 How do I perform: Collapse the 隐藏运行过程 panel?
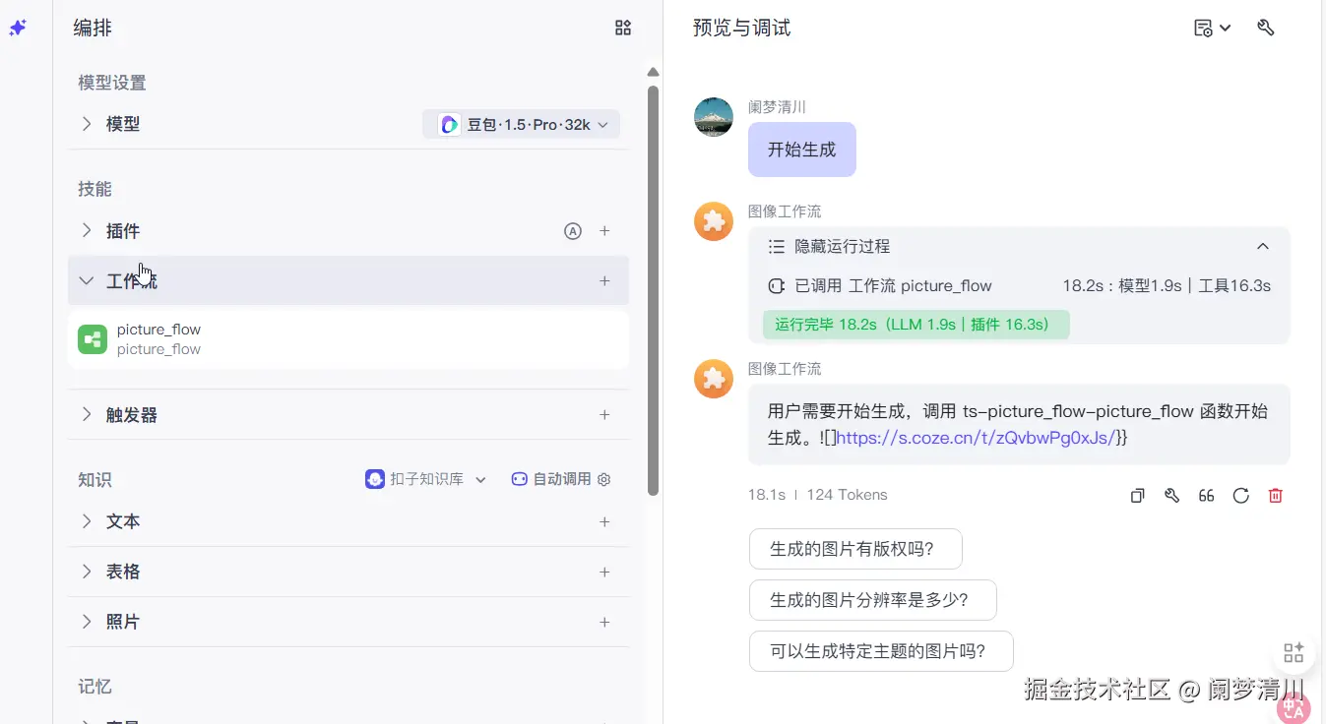pos(1263,247)
